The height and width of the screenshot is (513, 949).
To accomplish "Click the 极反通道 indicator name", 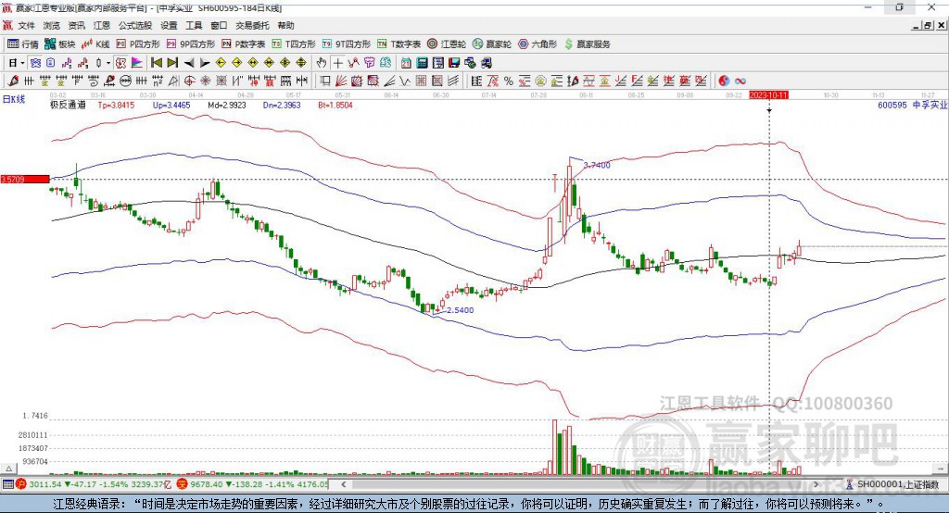I will (68, 106).
